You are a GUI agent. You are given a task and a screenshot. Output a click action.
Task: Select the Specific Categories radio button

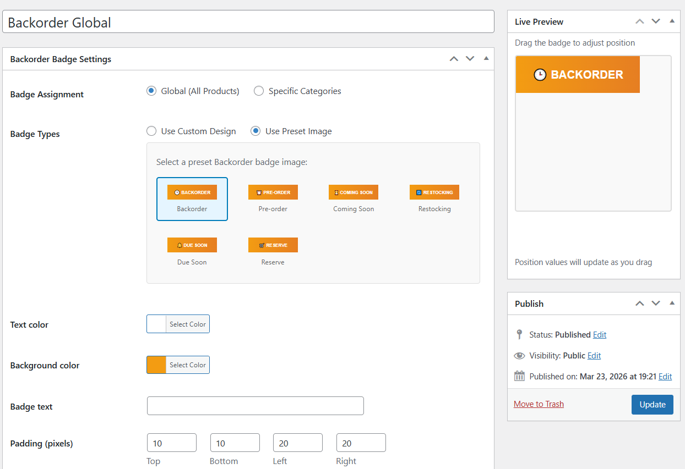[259, 91]
